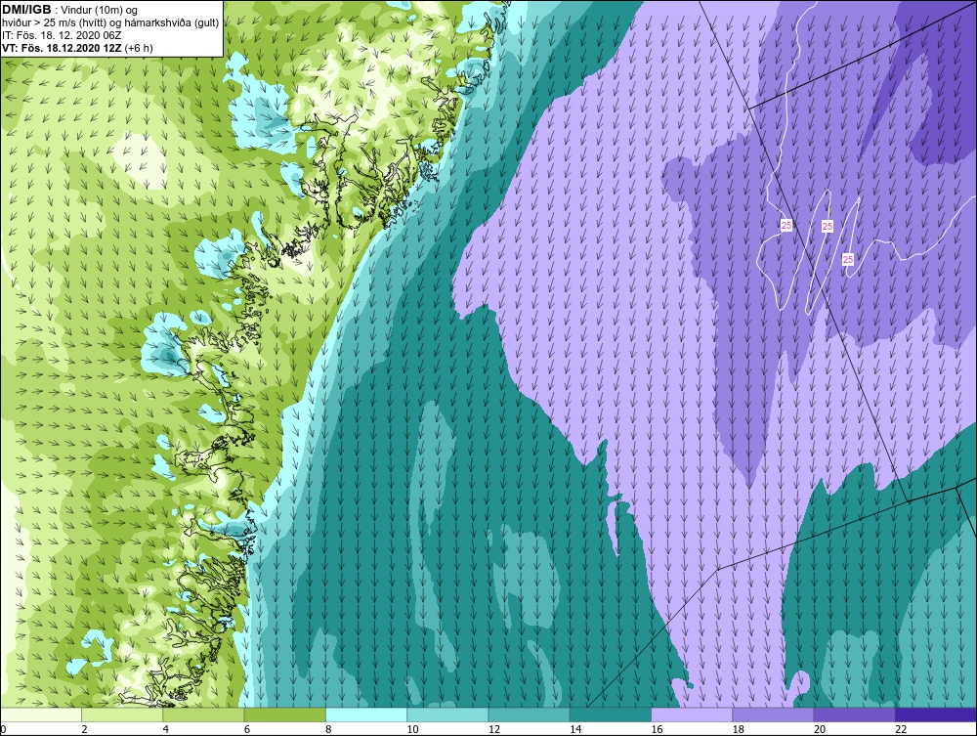Viewport: 977px width, 736px height.
Task: Click the legend scale value "18"
Action: [x=738, y=729]
